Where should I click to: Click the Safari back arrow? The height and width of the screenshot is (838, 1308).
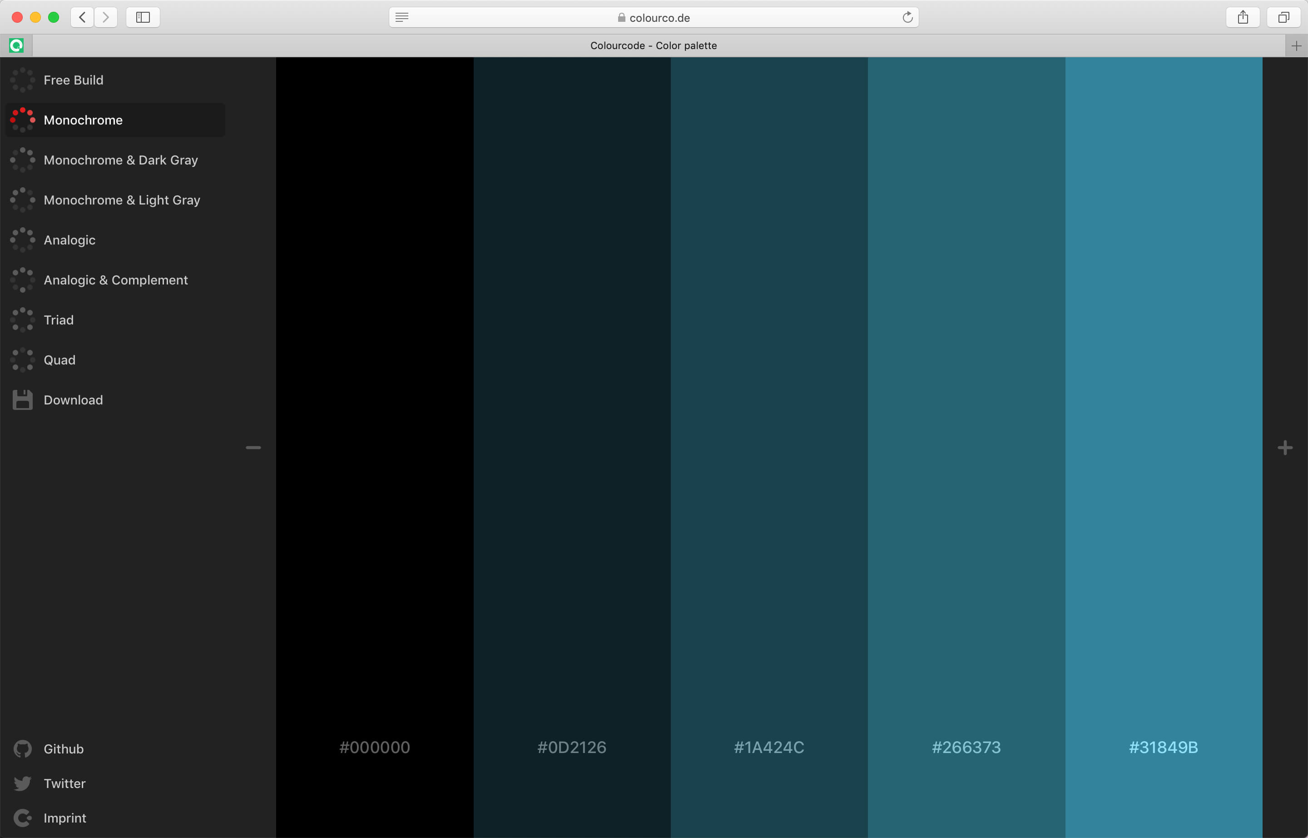click(82, 17)
